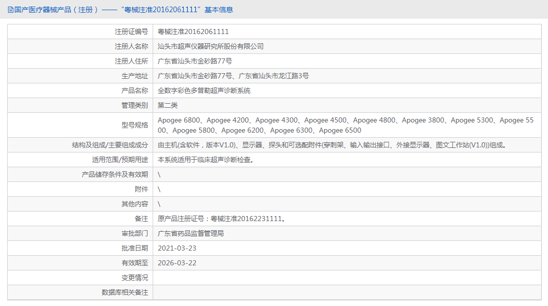Select the 注册证编号 label

(x=131, y=32)
